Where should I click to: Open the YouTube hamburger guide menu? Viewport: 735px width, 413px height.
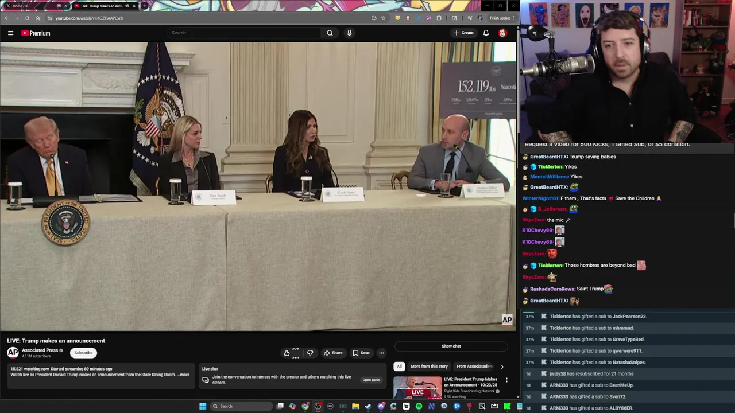click(10, 33)
